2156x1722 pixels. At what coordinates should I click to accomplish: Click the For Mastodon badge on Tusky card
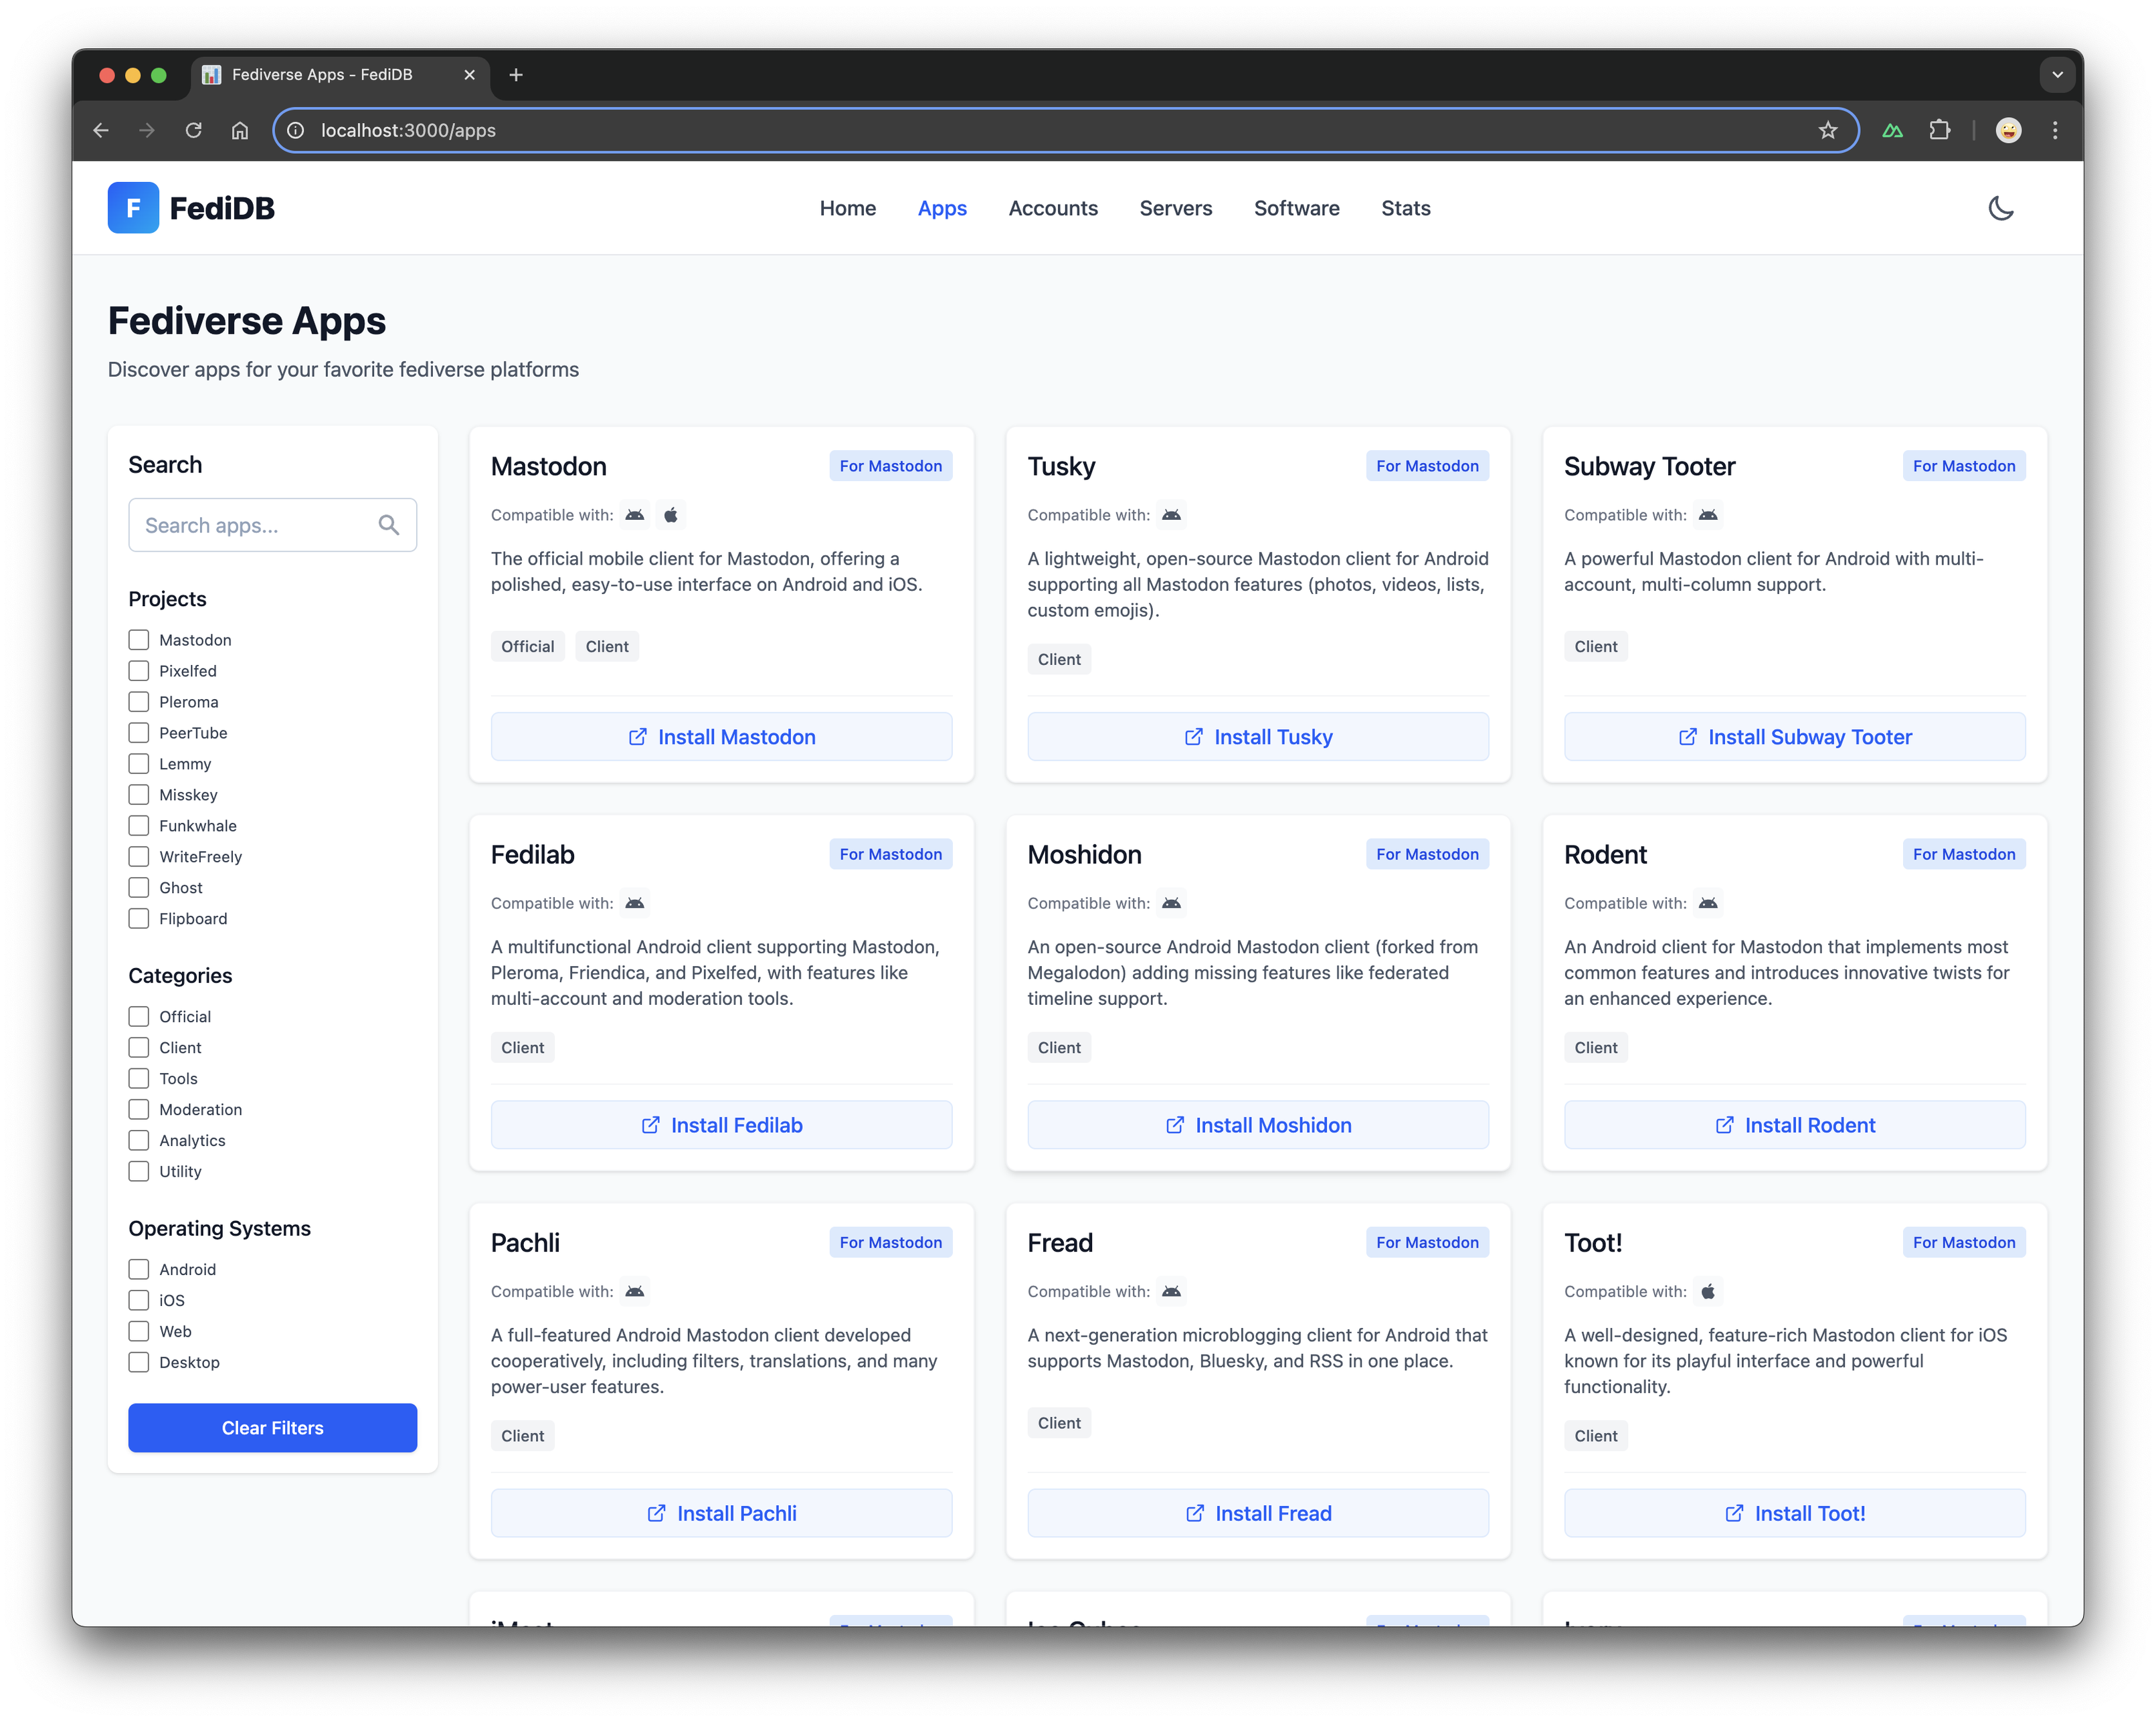click(x=1427, y=466)
